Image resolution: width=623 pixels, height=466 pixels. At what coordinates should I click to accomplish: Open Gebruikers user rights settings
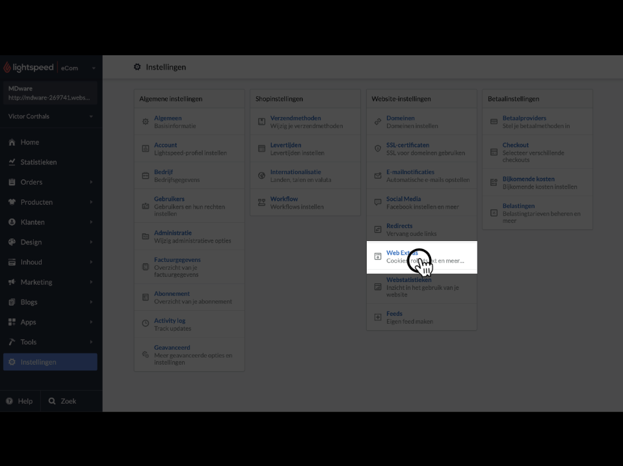click(x=169, y=199)
